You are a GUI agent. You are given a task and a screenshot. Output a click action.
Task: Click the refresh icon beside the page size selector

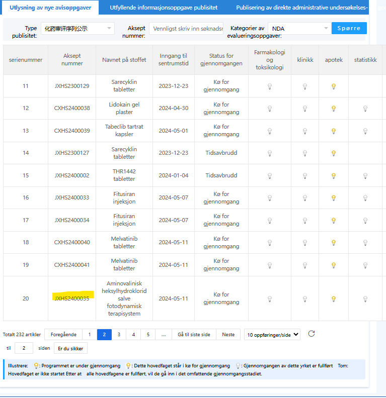pos(312,334)
